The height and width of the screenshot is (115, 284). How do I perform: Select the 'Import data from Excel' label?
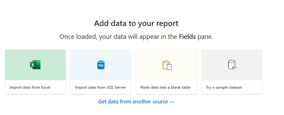tap(30, 87)
